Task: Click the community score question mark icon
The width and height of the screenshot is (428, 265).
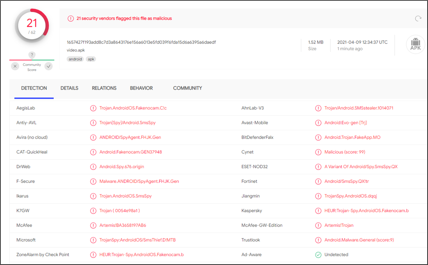Action: (x=32, y=55)
